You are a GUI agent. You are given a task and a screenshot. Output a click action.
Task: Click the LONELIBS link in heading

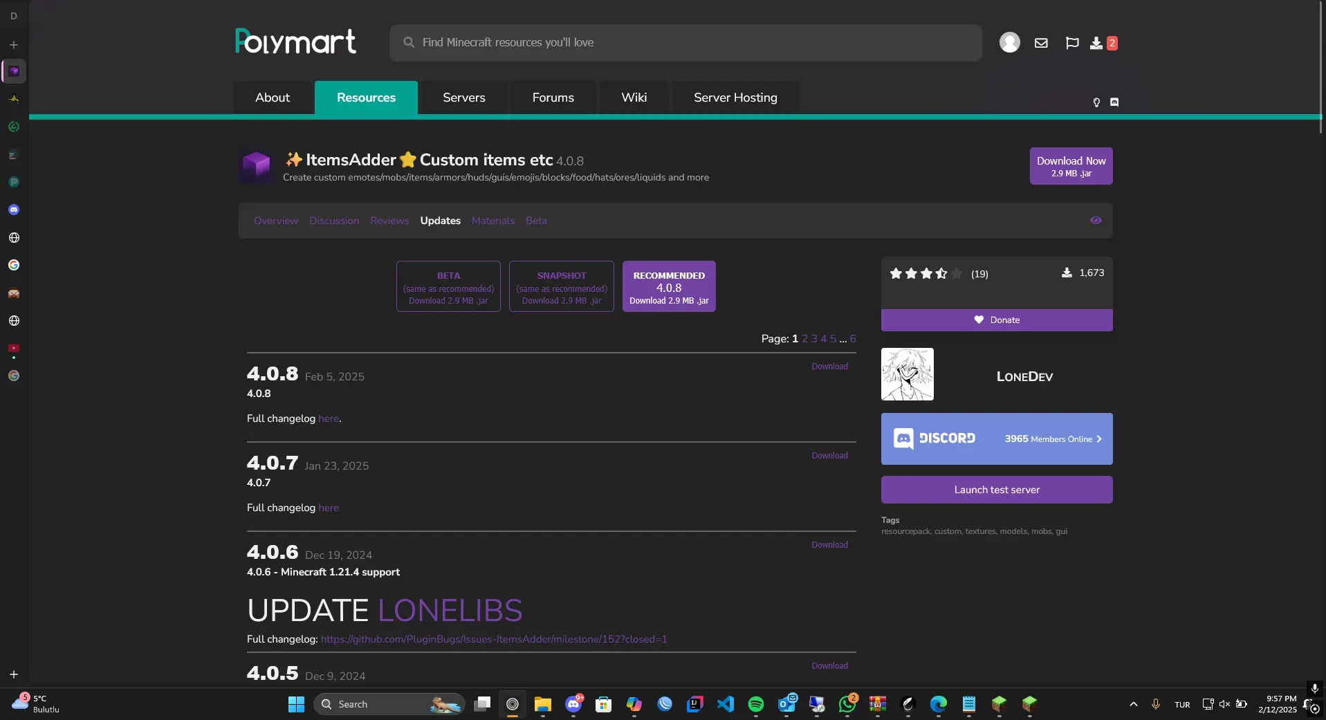tap(450, 611)
